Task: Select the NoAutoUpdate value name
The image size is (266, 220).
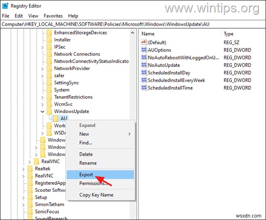Action: point(164,65)
